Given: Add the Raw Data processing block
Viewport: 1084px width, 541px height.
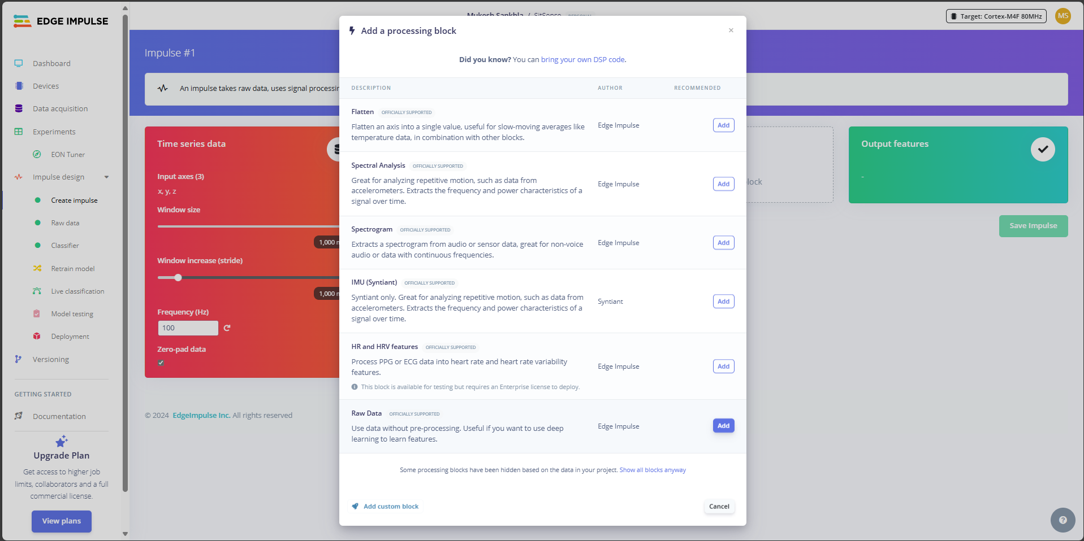Looking at the screenshot, I should [723, 426].
